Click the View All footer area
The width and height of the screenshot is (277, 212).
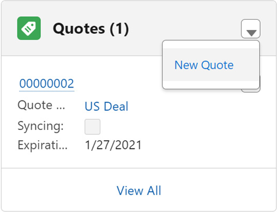(x=138, y=190)
